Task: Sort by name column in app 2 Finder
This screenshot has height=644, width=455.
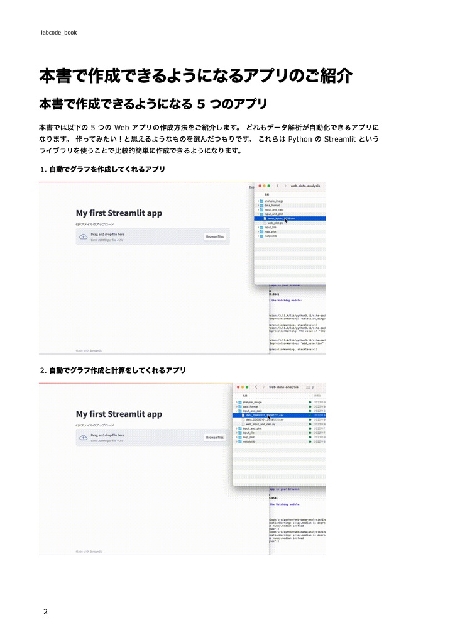Action: click(x=245, y=396)
